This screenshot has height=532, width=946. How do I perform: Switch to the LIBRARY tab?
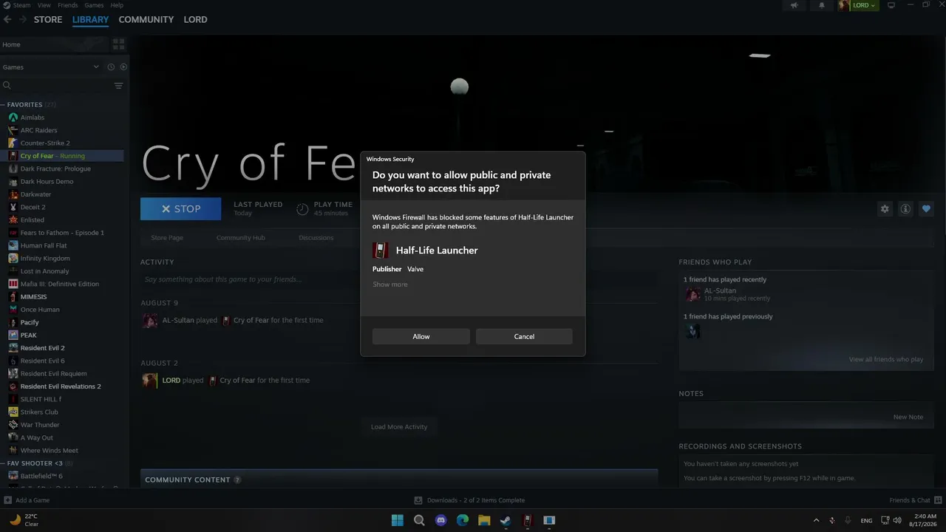(90, 19)
